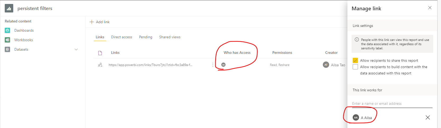This screenshot has height=128, width=441.
Task: Select Workbooks in Related content
Action: (x=24, y=40)
